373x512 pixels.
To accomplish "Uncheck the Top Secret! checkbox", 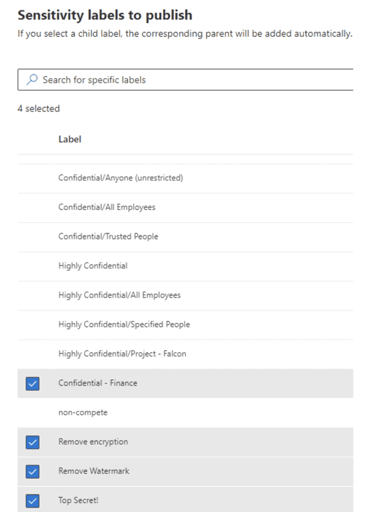I will (32, 501).
